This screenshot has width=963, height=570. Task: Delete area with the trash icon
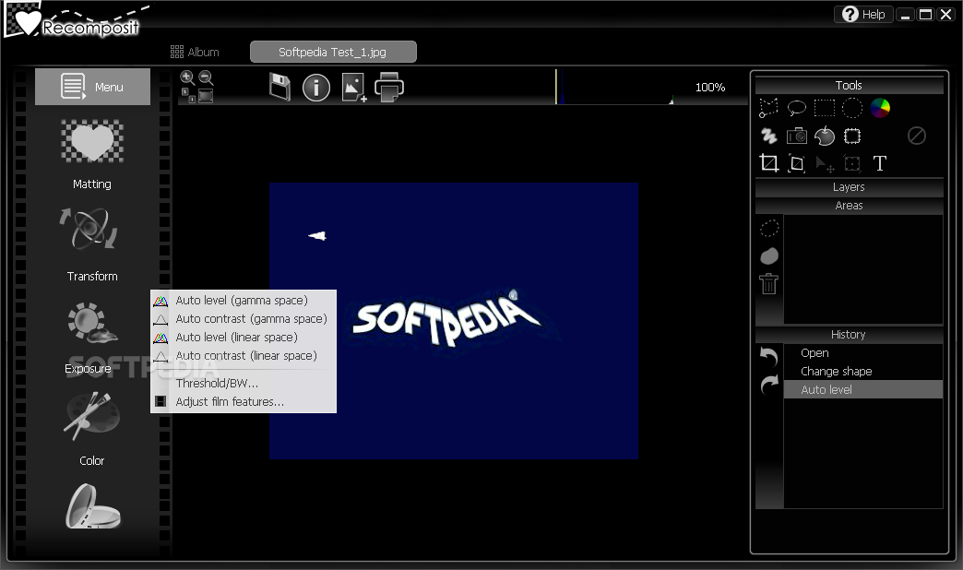(x=769, y=283)
